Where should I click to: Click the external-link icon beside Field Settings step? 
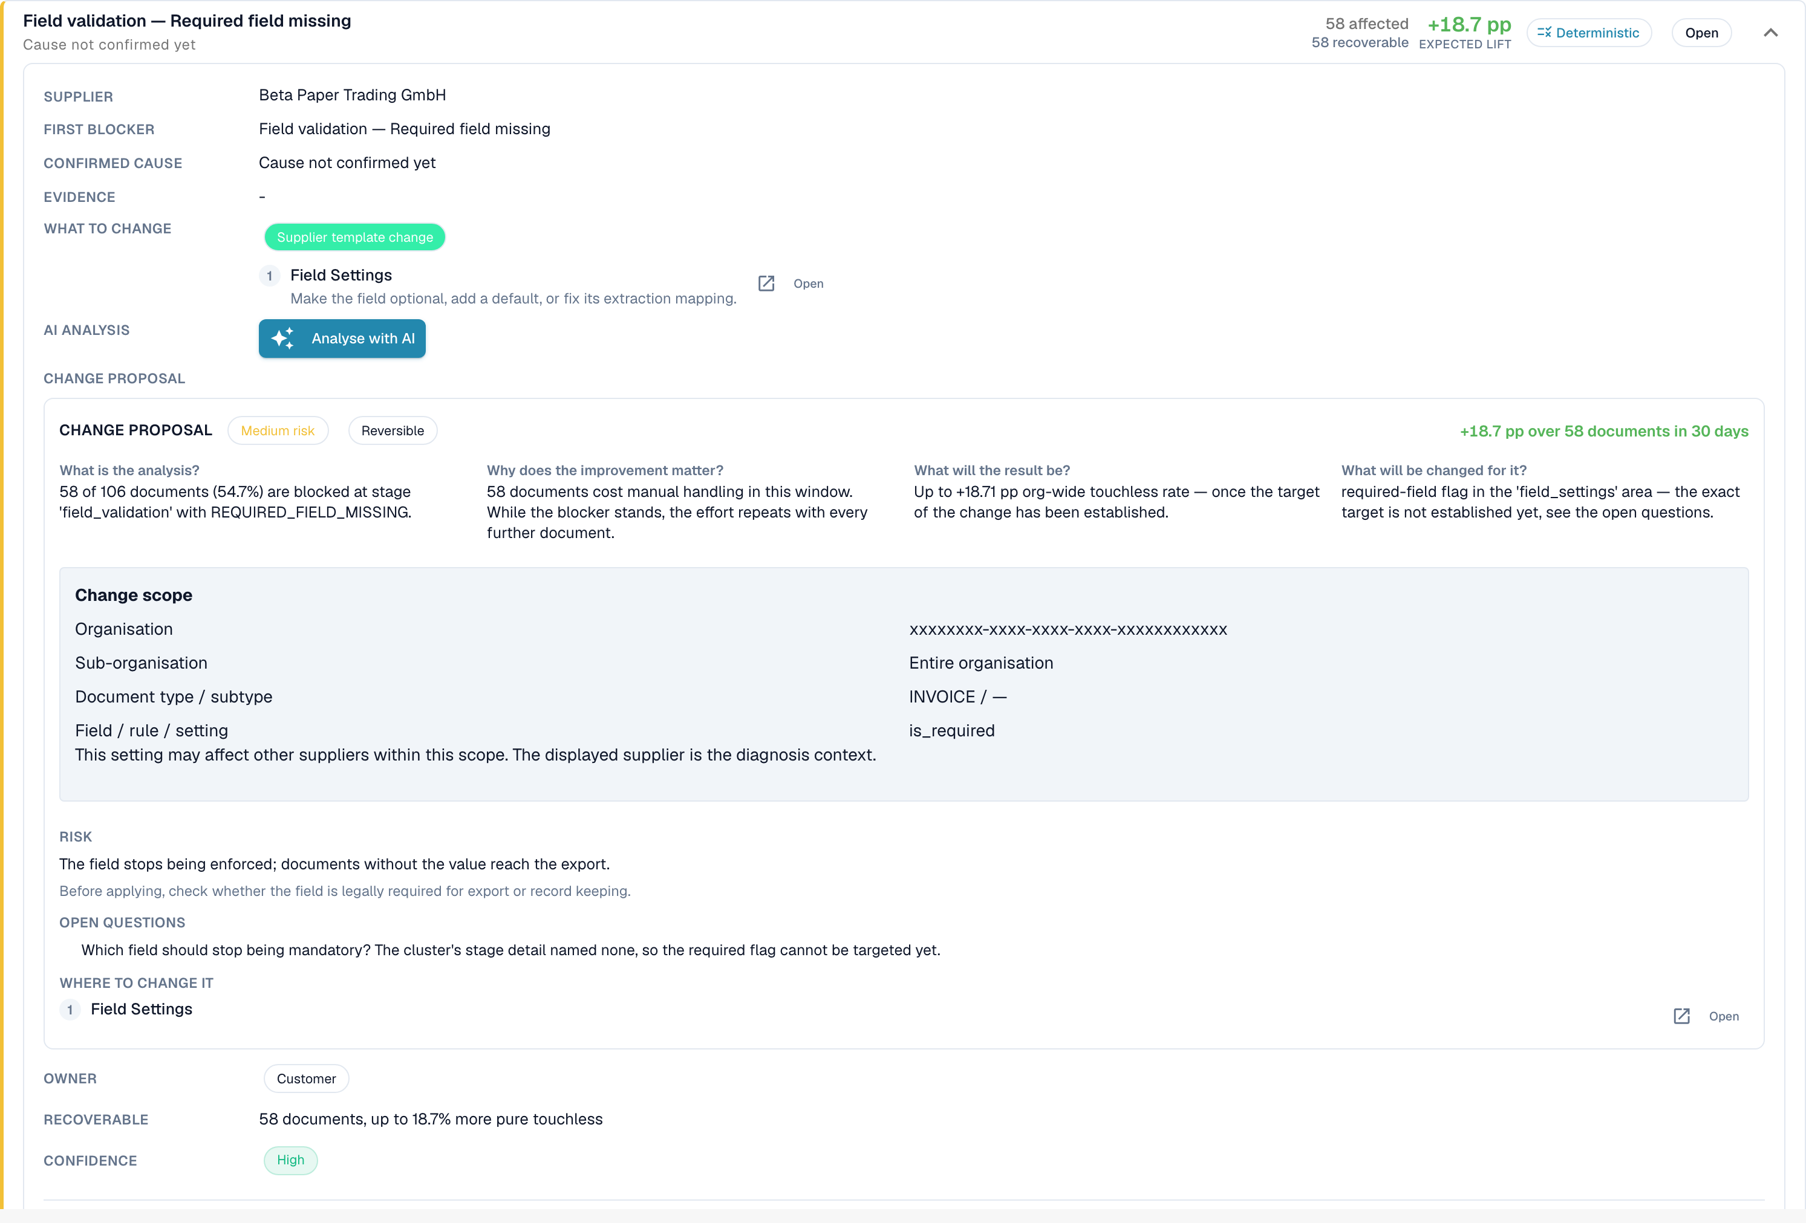click(x=766, y=284)
